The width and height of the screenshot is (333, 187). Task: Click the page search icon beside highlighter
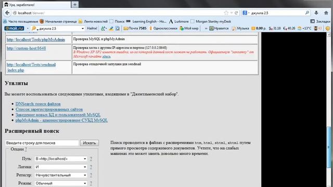tap(118, 28)
